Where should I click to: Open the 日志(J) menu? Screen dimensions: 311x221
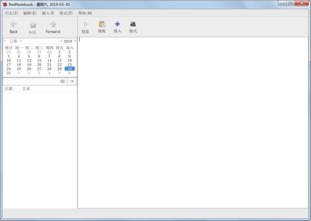(11, 12)
